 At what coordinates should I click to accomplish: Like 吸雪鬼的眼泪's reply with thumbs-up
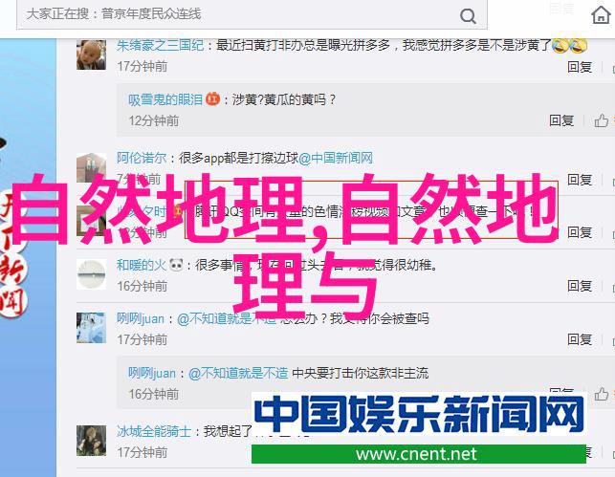point(601,120)
